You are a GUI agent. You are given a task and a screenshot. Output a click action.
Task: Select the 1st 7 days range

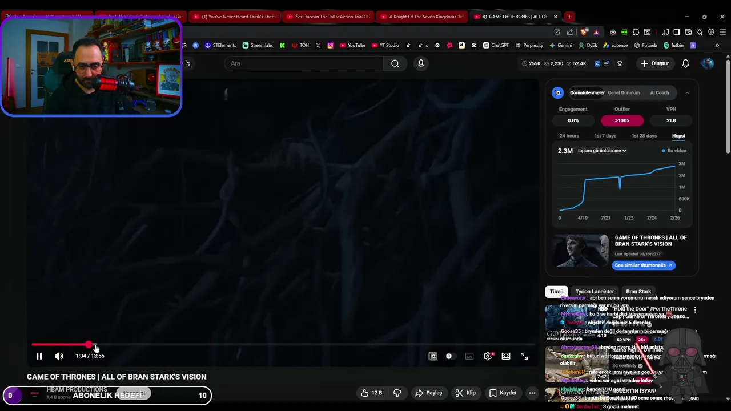(605, 136)
